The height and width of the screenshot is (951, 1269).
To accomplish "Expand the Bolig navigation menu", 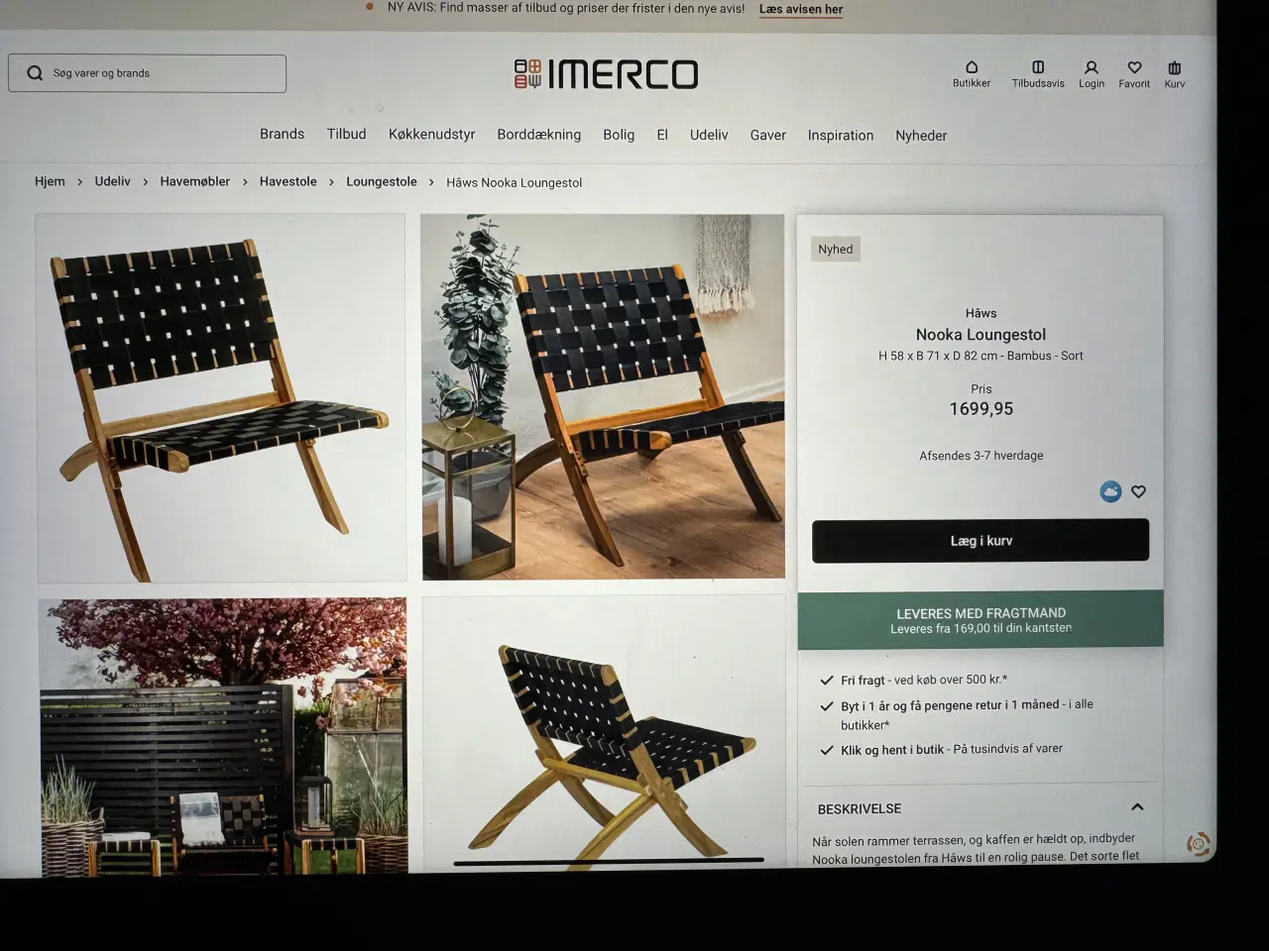I will [619, 135].
